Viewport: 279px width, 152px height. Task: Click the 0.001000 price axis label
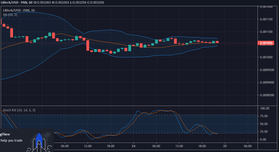(266, 57)
